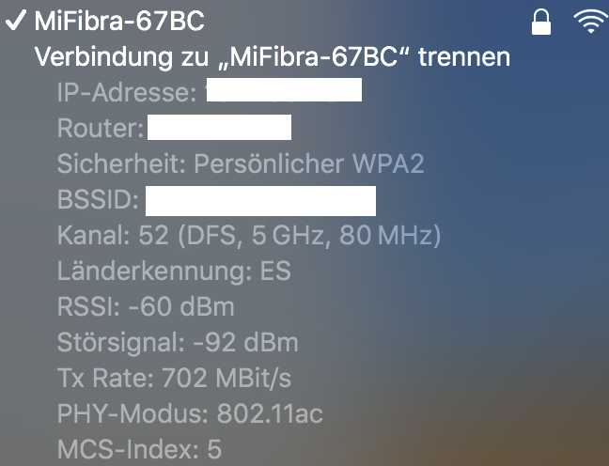Click the redacted IP address value
609x466 pixels.
coord(284,91)
